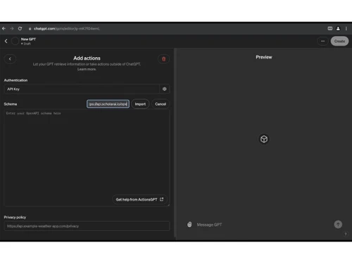The width and height of the screenshot is (352, 264).
Task: Click the Preview heading
Action: (264, 57)
